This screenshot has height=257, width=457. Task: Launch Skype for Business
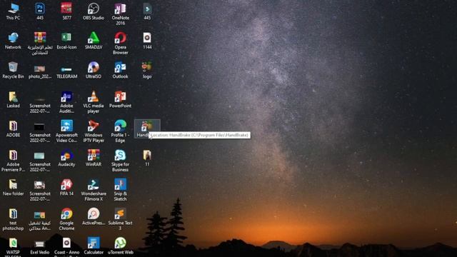pyautogui.click(x=121, y=161)
